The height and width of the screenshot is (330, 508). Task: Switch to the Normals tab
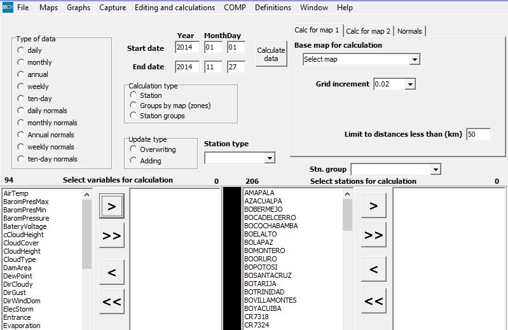(409, 31)
